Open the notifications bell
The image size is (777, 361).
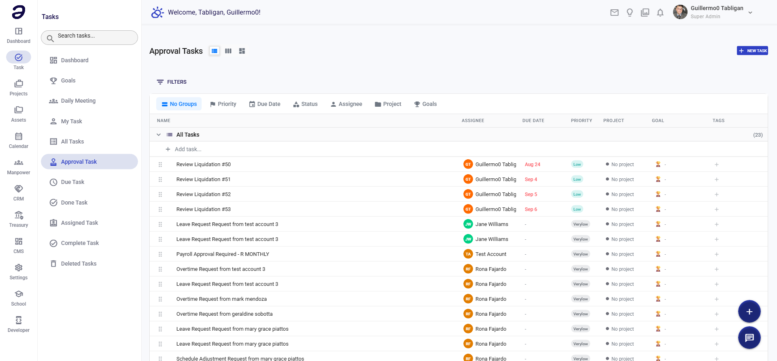point(660,13)
